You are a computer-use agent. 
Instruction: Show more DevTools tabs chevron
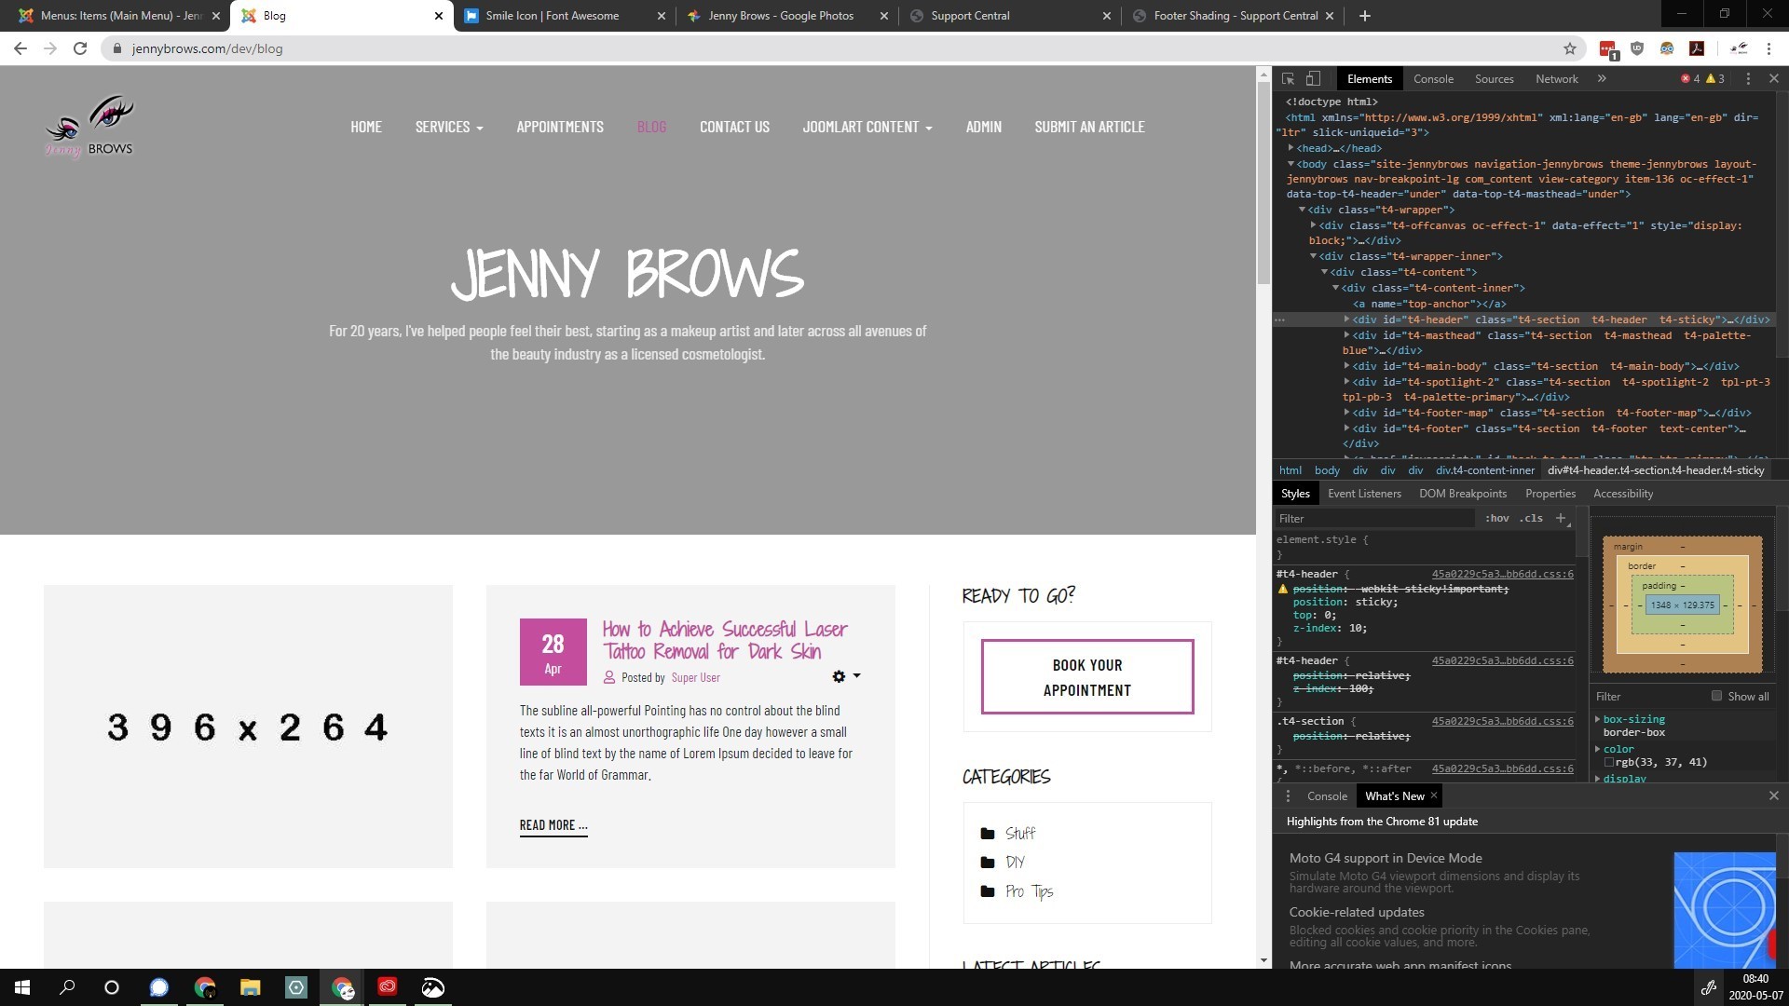[1602, 79]
